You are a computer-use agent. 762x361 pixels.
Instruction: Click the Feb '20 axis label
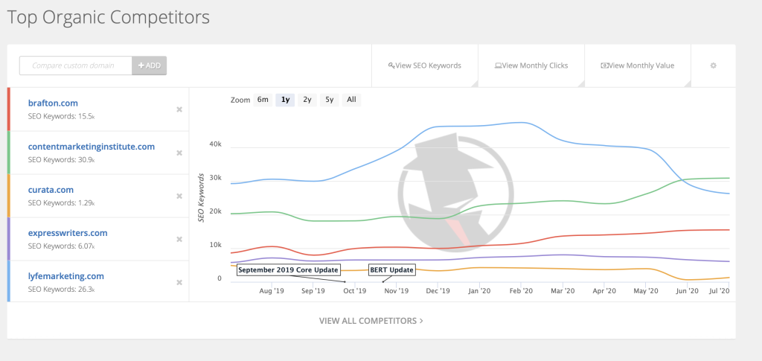[x=521, y=290]
